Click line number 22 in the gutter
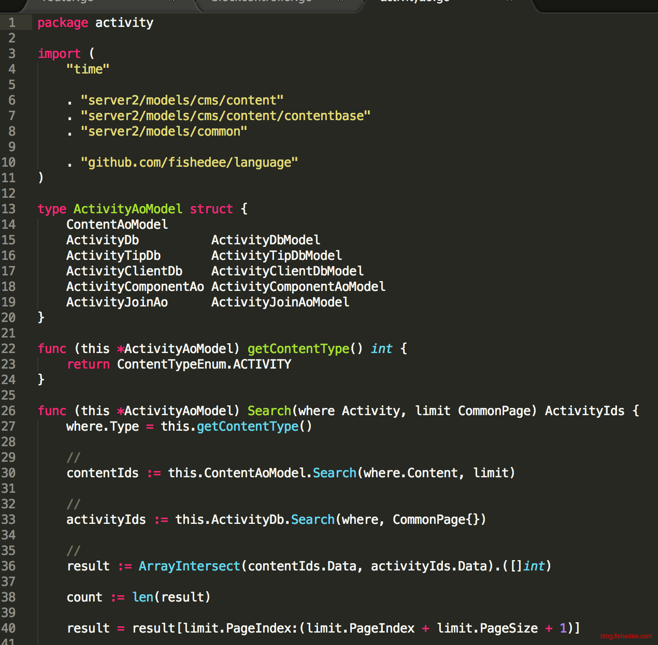Image resolution: width=658 pixels, height=645 pixels. click(x=9, y=349)
